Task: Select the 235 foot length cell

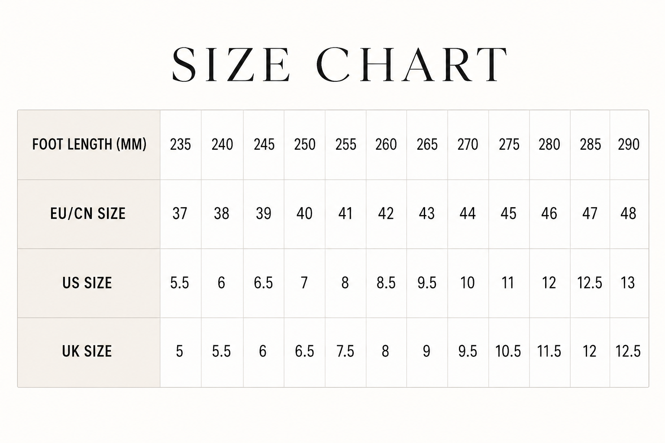Action: point(181,145)
